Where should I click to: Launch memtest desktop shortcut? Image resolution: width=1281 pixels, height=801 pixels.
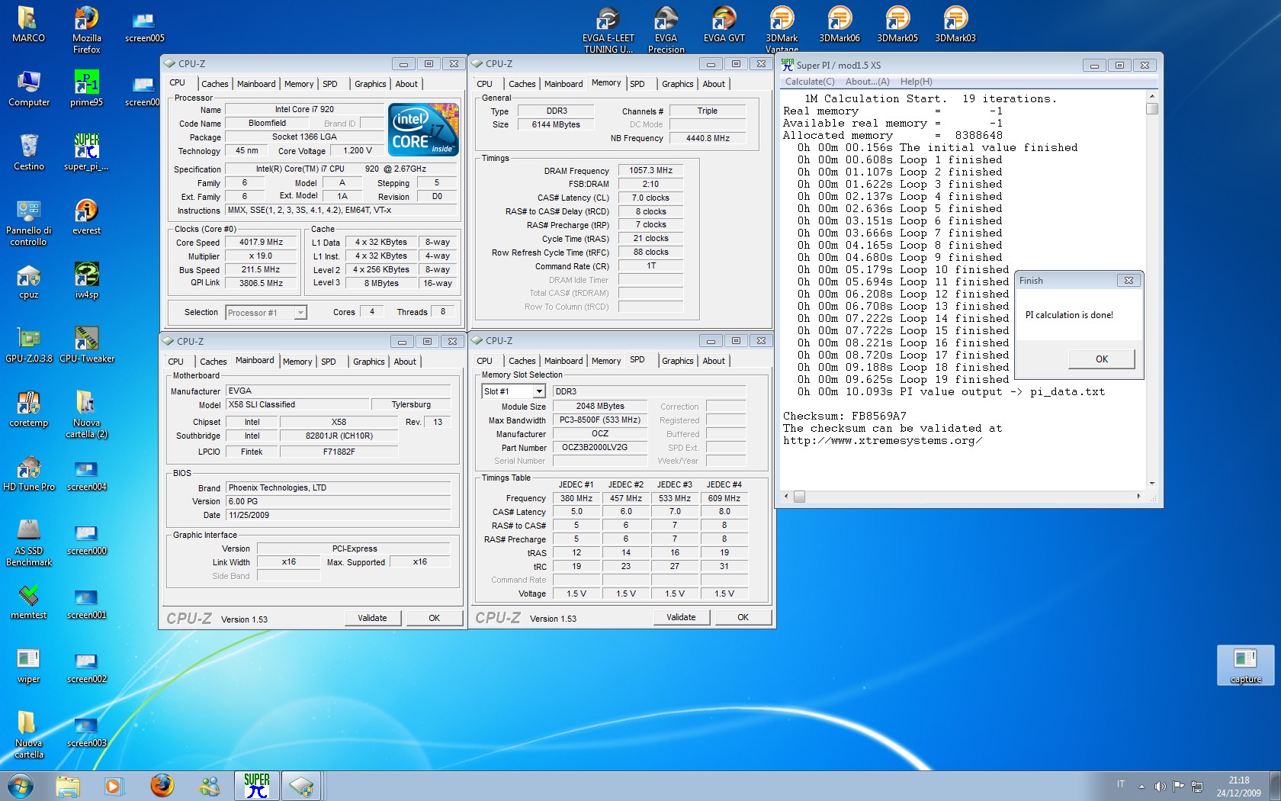(x=29, y=600)
